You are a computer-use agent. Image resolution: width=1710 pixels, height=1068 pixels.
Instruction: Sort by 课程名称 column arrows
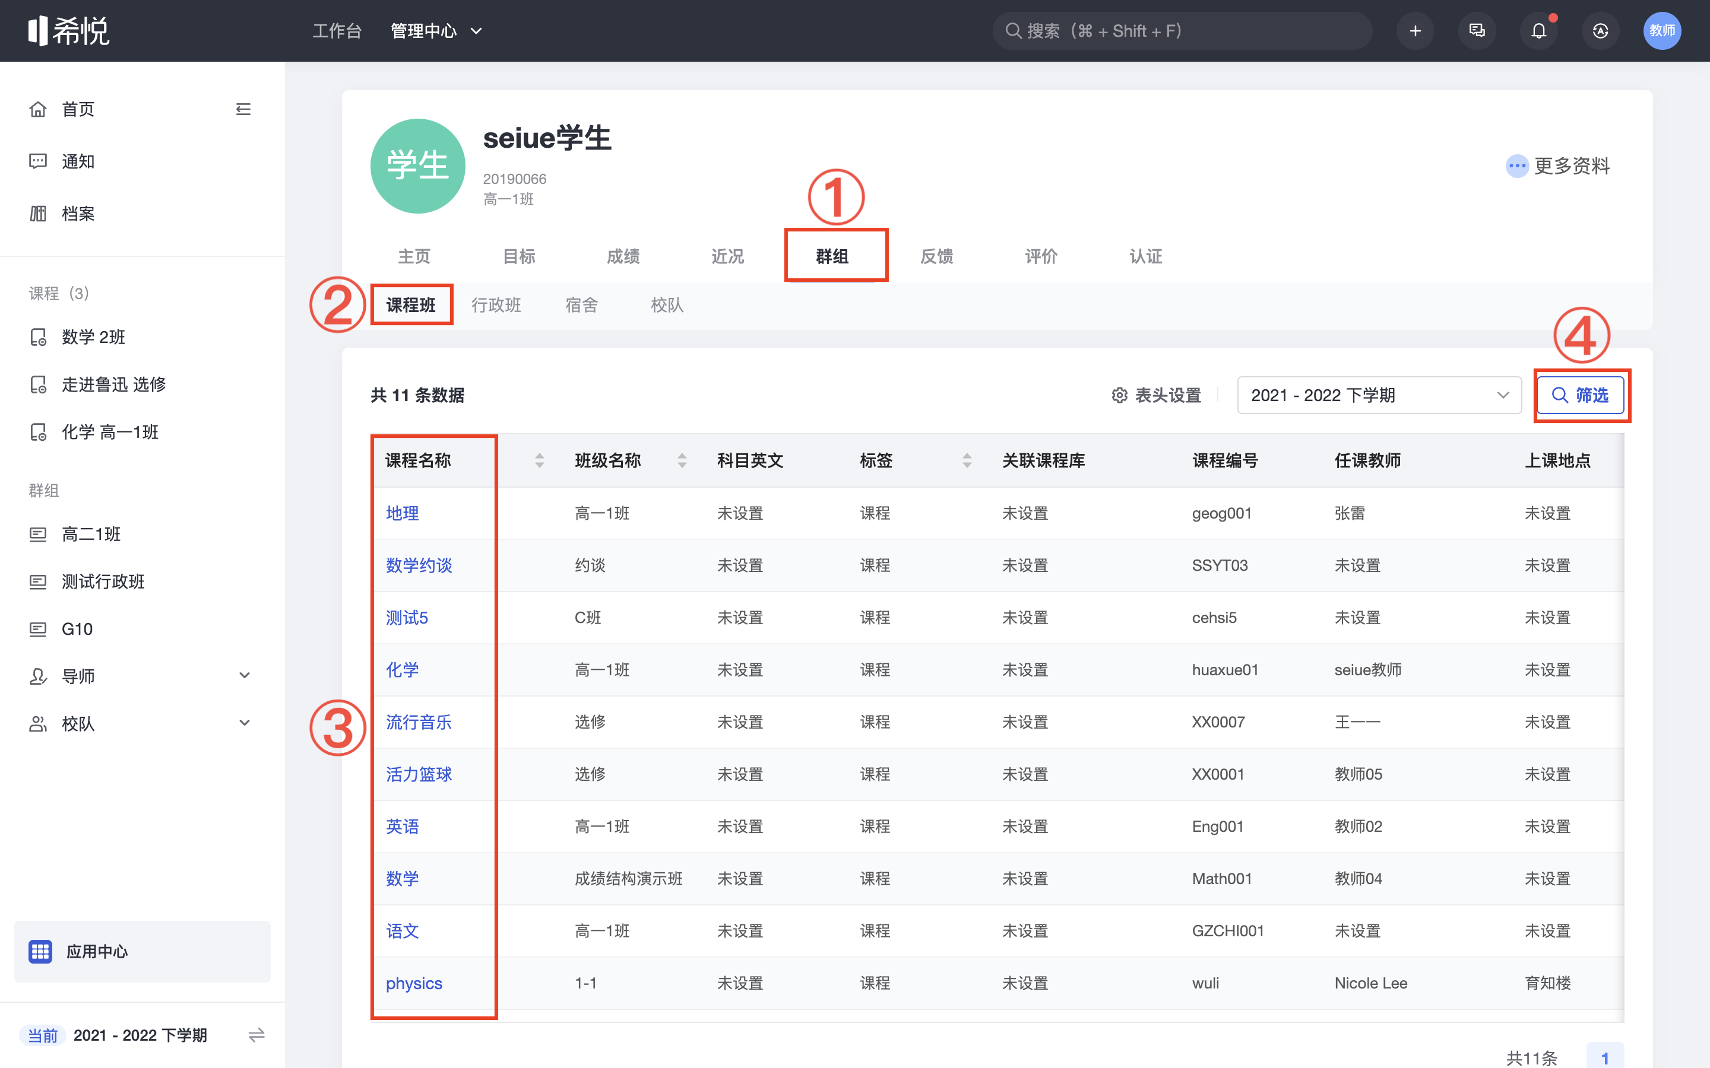coord(539,460)
